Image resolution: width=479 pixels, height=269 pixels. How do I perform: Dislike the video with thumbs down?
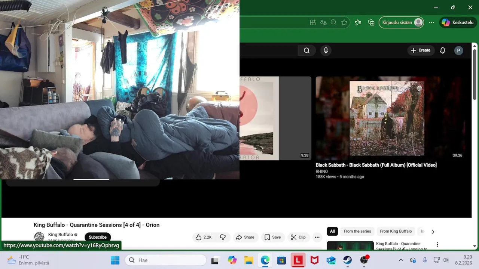223,237
